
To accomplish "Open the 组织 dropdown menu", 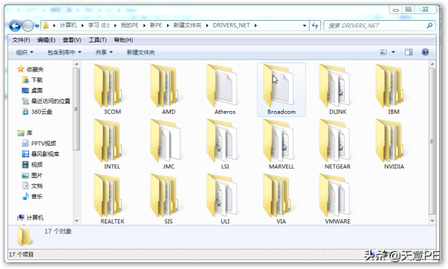I will [25, 52].
